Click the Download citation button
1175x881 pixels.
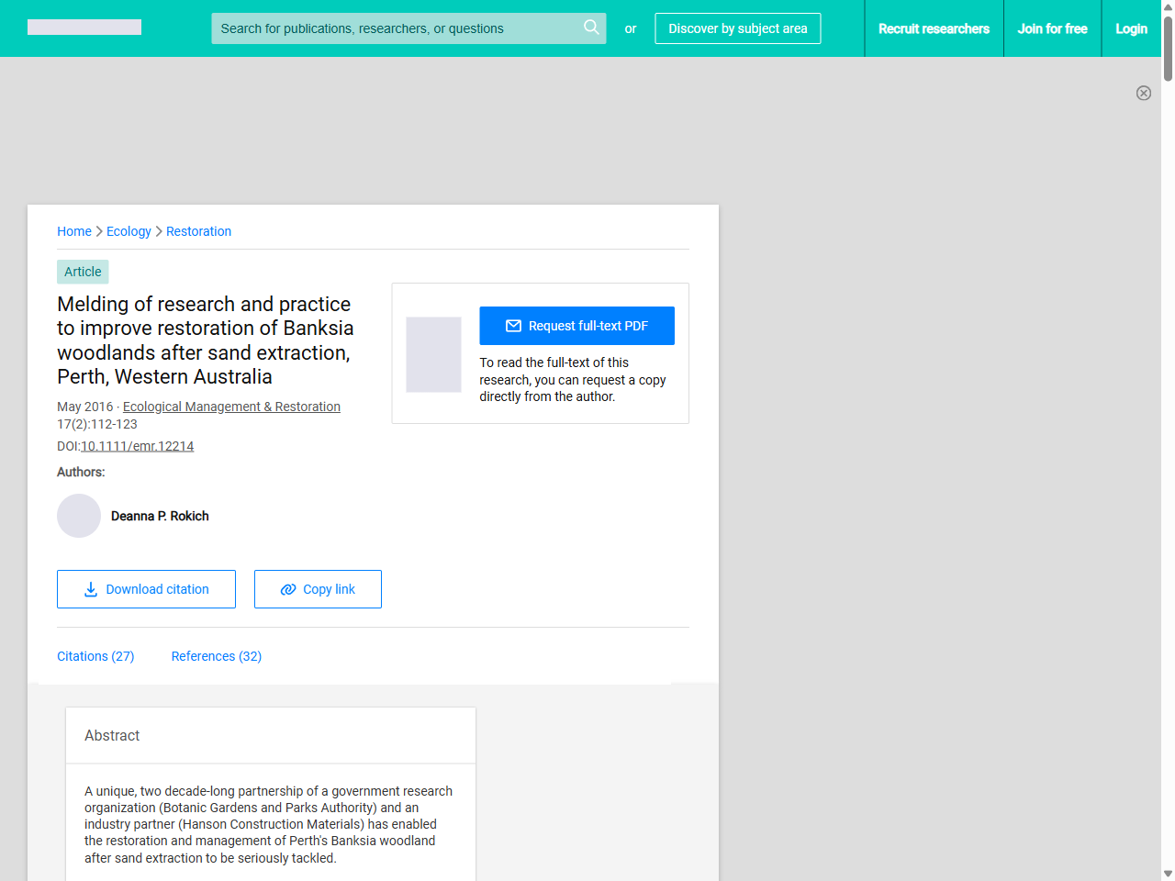(146, 589)
